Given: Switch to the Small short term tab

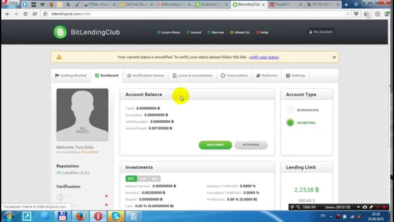Looking at the screenshot, I should pos(212,5).
